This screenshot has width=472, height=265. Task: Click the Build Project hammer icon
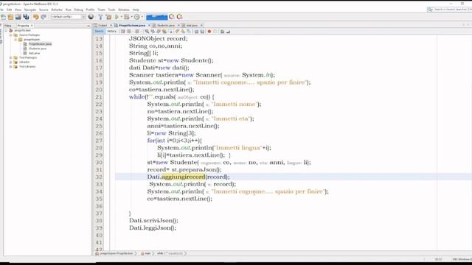pos(100,17)
